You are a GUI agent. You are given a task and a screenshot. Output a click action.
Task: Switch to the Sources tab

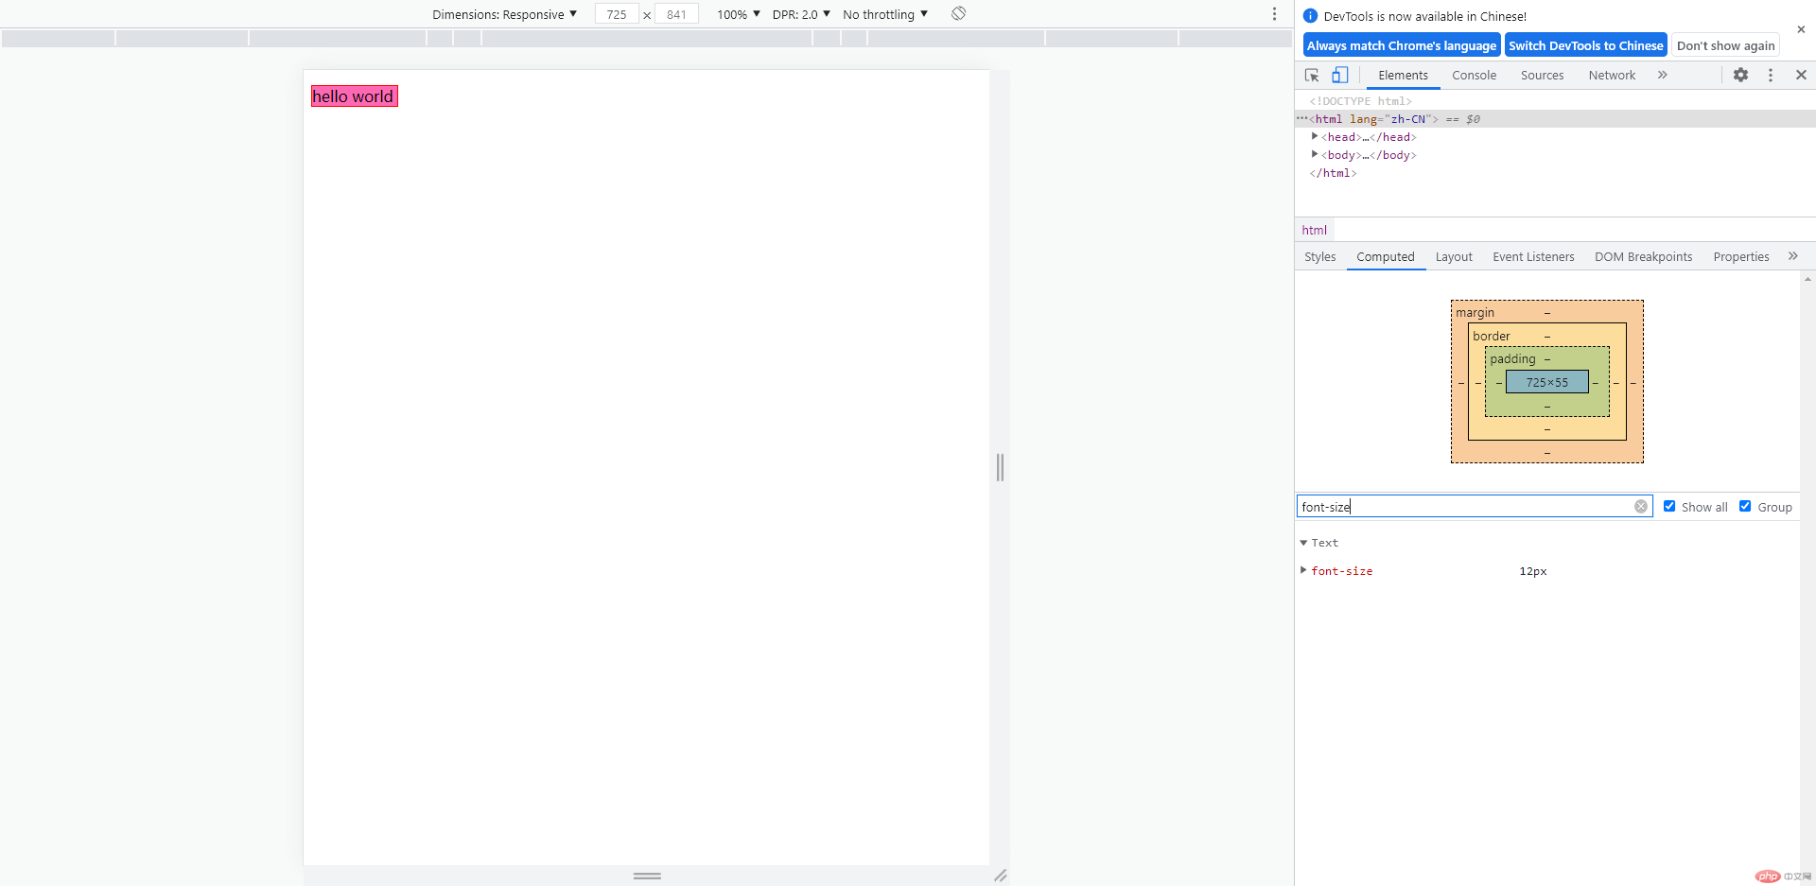[x=1542, y=76]
